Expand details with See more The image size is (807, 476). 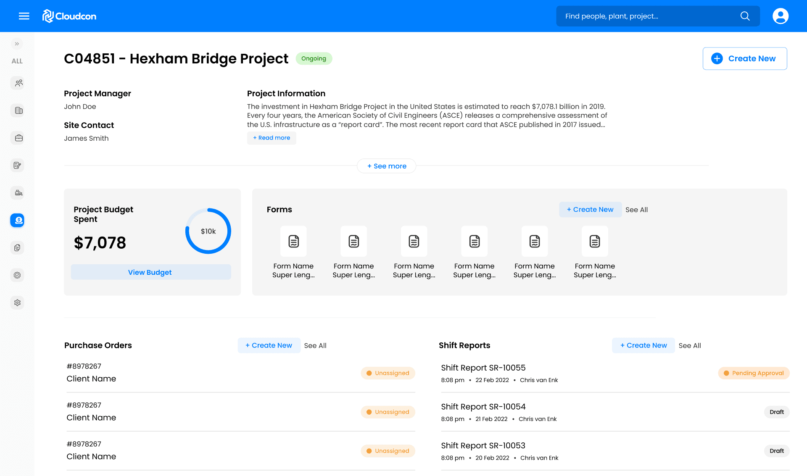(386, 166)
